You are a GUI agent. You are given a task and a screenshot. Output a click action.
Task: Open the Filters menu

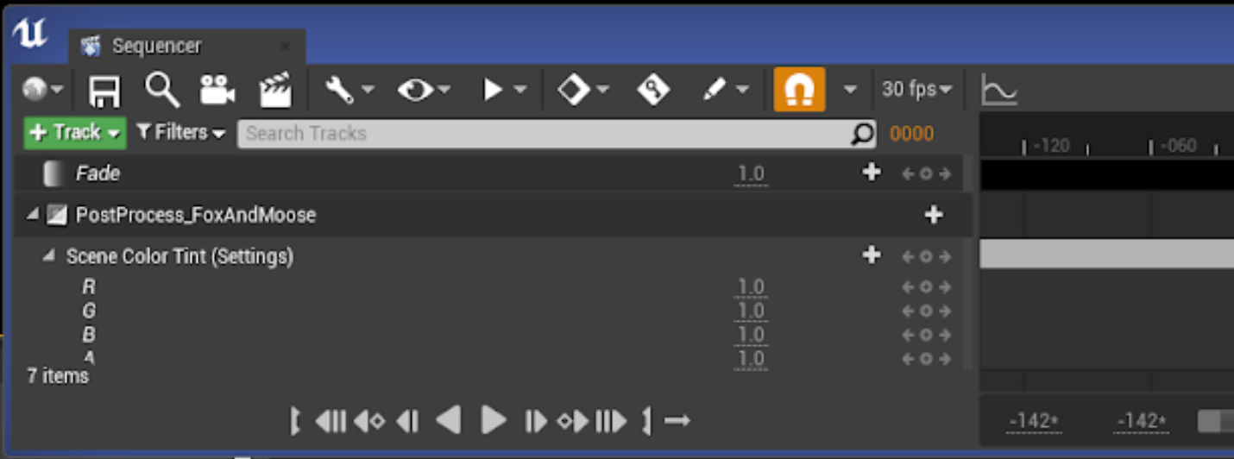click(180, 133)
